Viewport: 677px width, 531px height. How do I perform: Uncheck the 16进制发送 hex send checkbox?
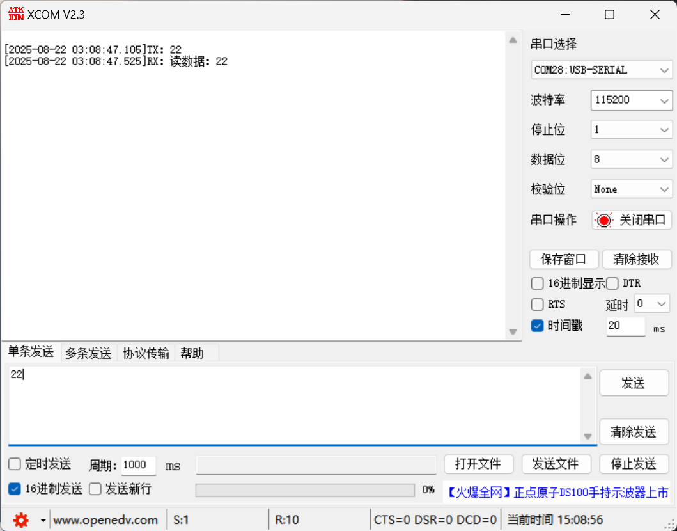(15, 489)
